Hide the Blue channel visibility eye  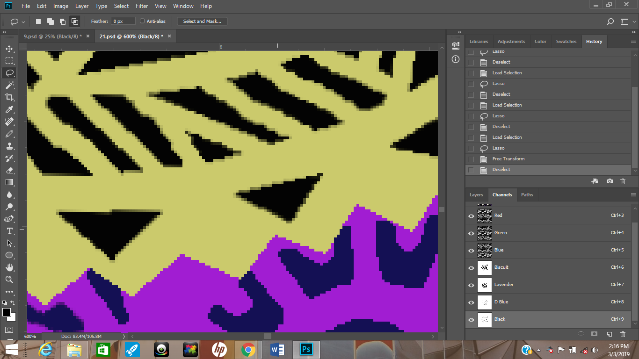pyautogui.click(x=471, y=250)
